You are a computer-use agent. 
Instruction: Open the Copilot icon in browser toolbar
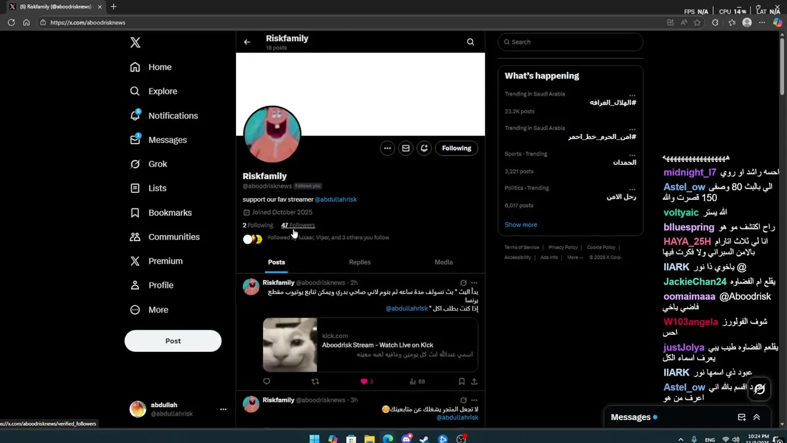[778, 23]
